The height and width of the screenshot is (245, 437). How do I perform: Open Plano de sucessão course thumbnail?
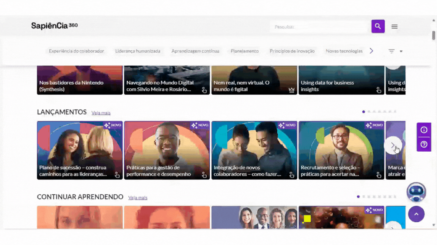80,150
